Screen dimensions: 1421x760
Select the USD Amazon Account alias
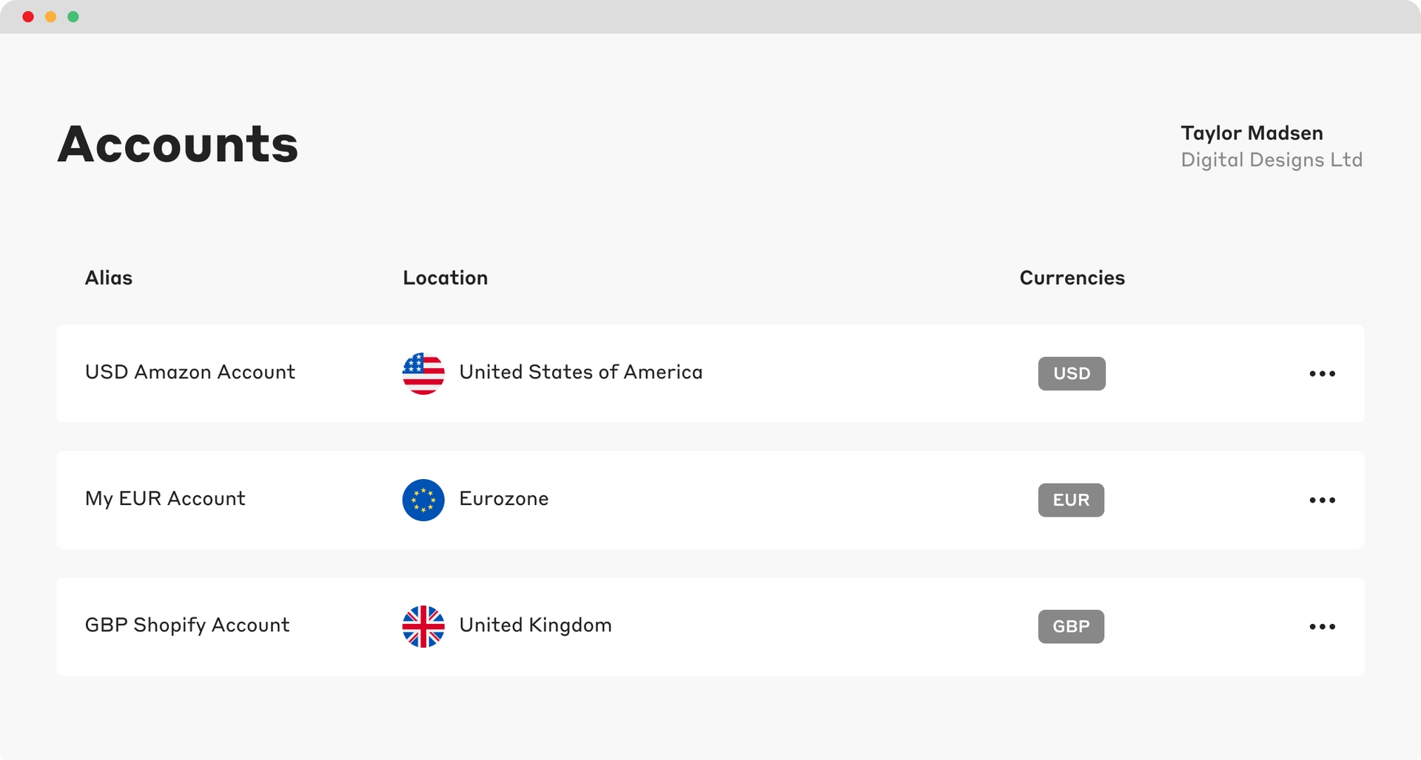pos(190,372)
